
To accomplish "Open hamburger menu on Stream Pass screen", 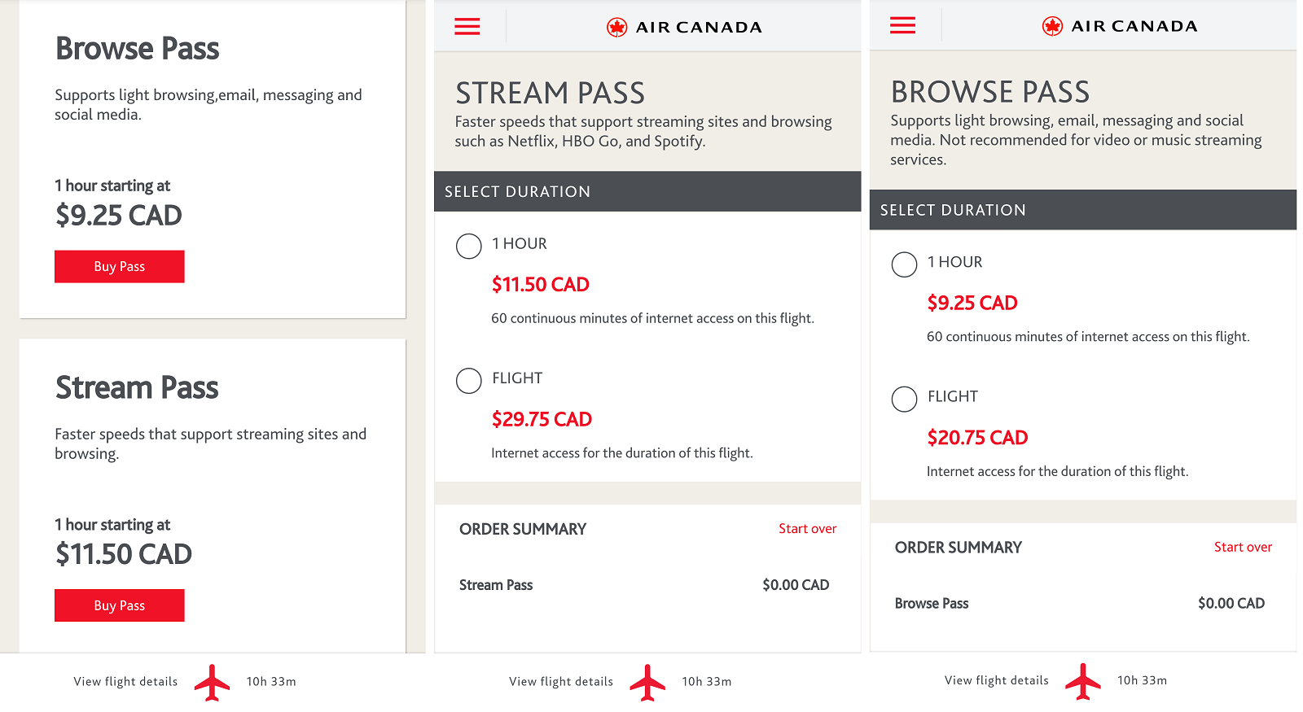I will (x=467, y=27).
